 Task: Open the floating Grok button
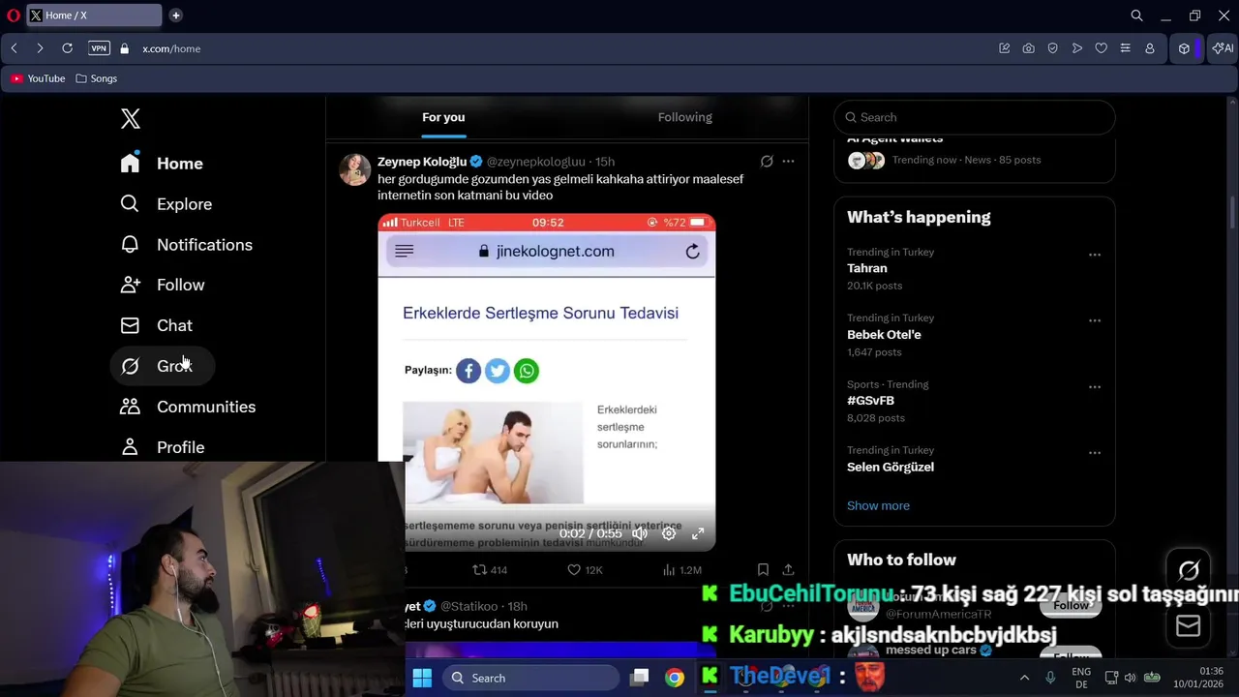click(1189, 570)
